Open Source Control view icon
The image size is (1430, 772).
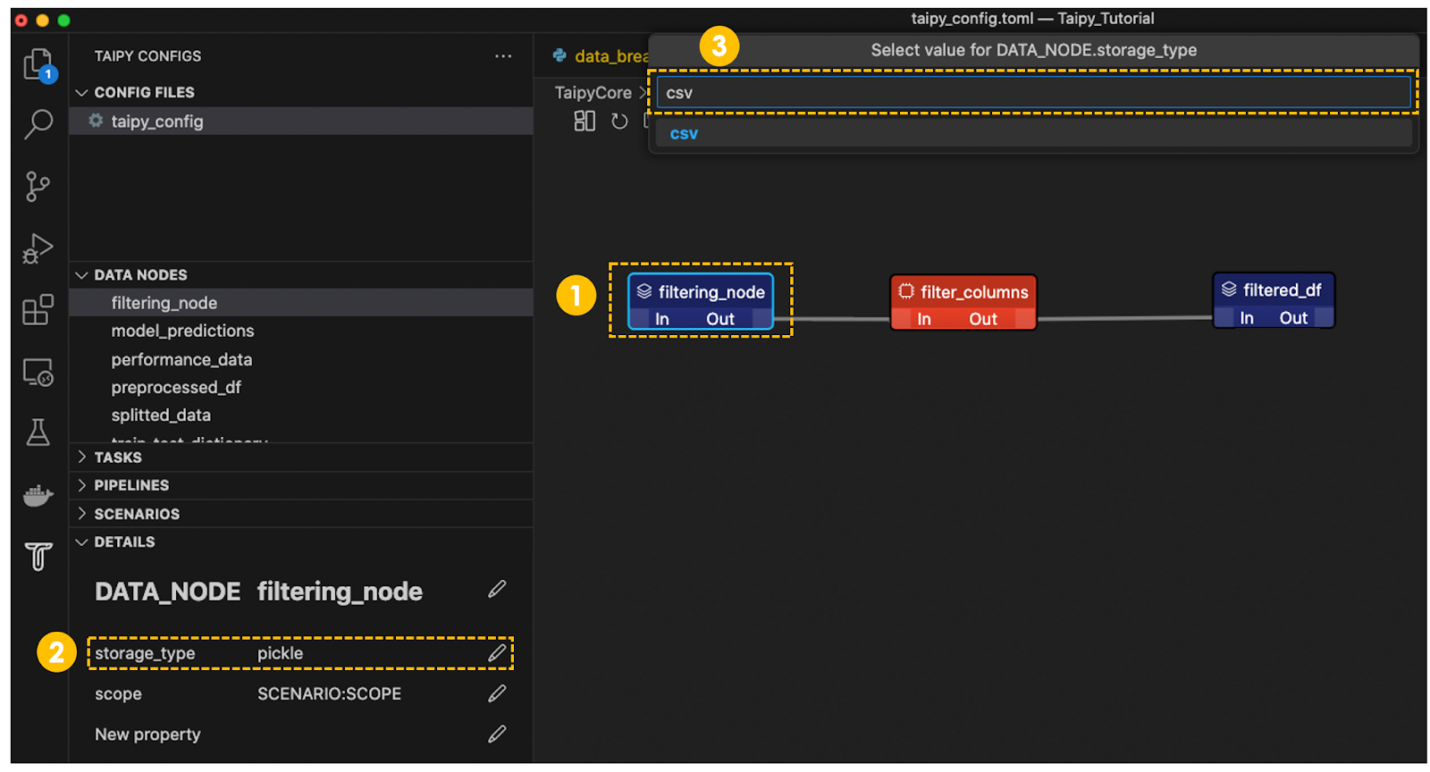(x=38, y=187)
